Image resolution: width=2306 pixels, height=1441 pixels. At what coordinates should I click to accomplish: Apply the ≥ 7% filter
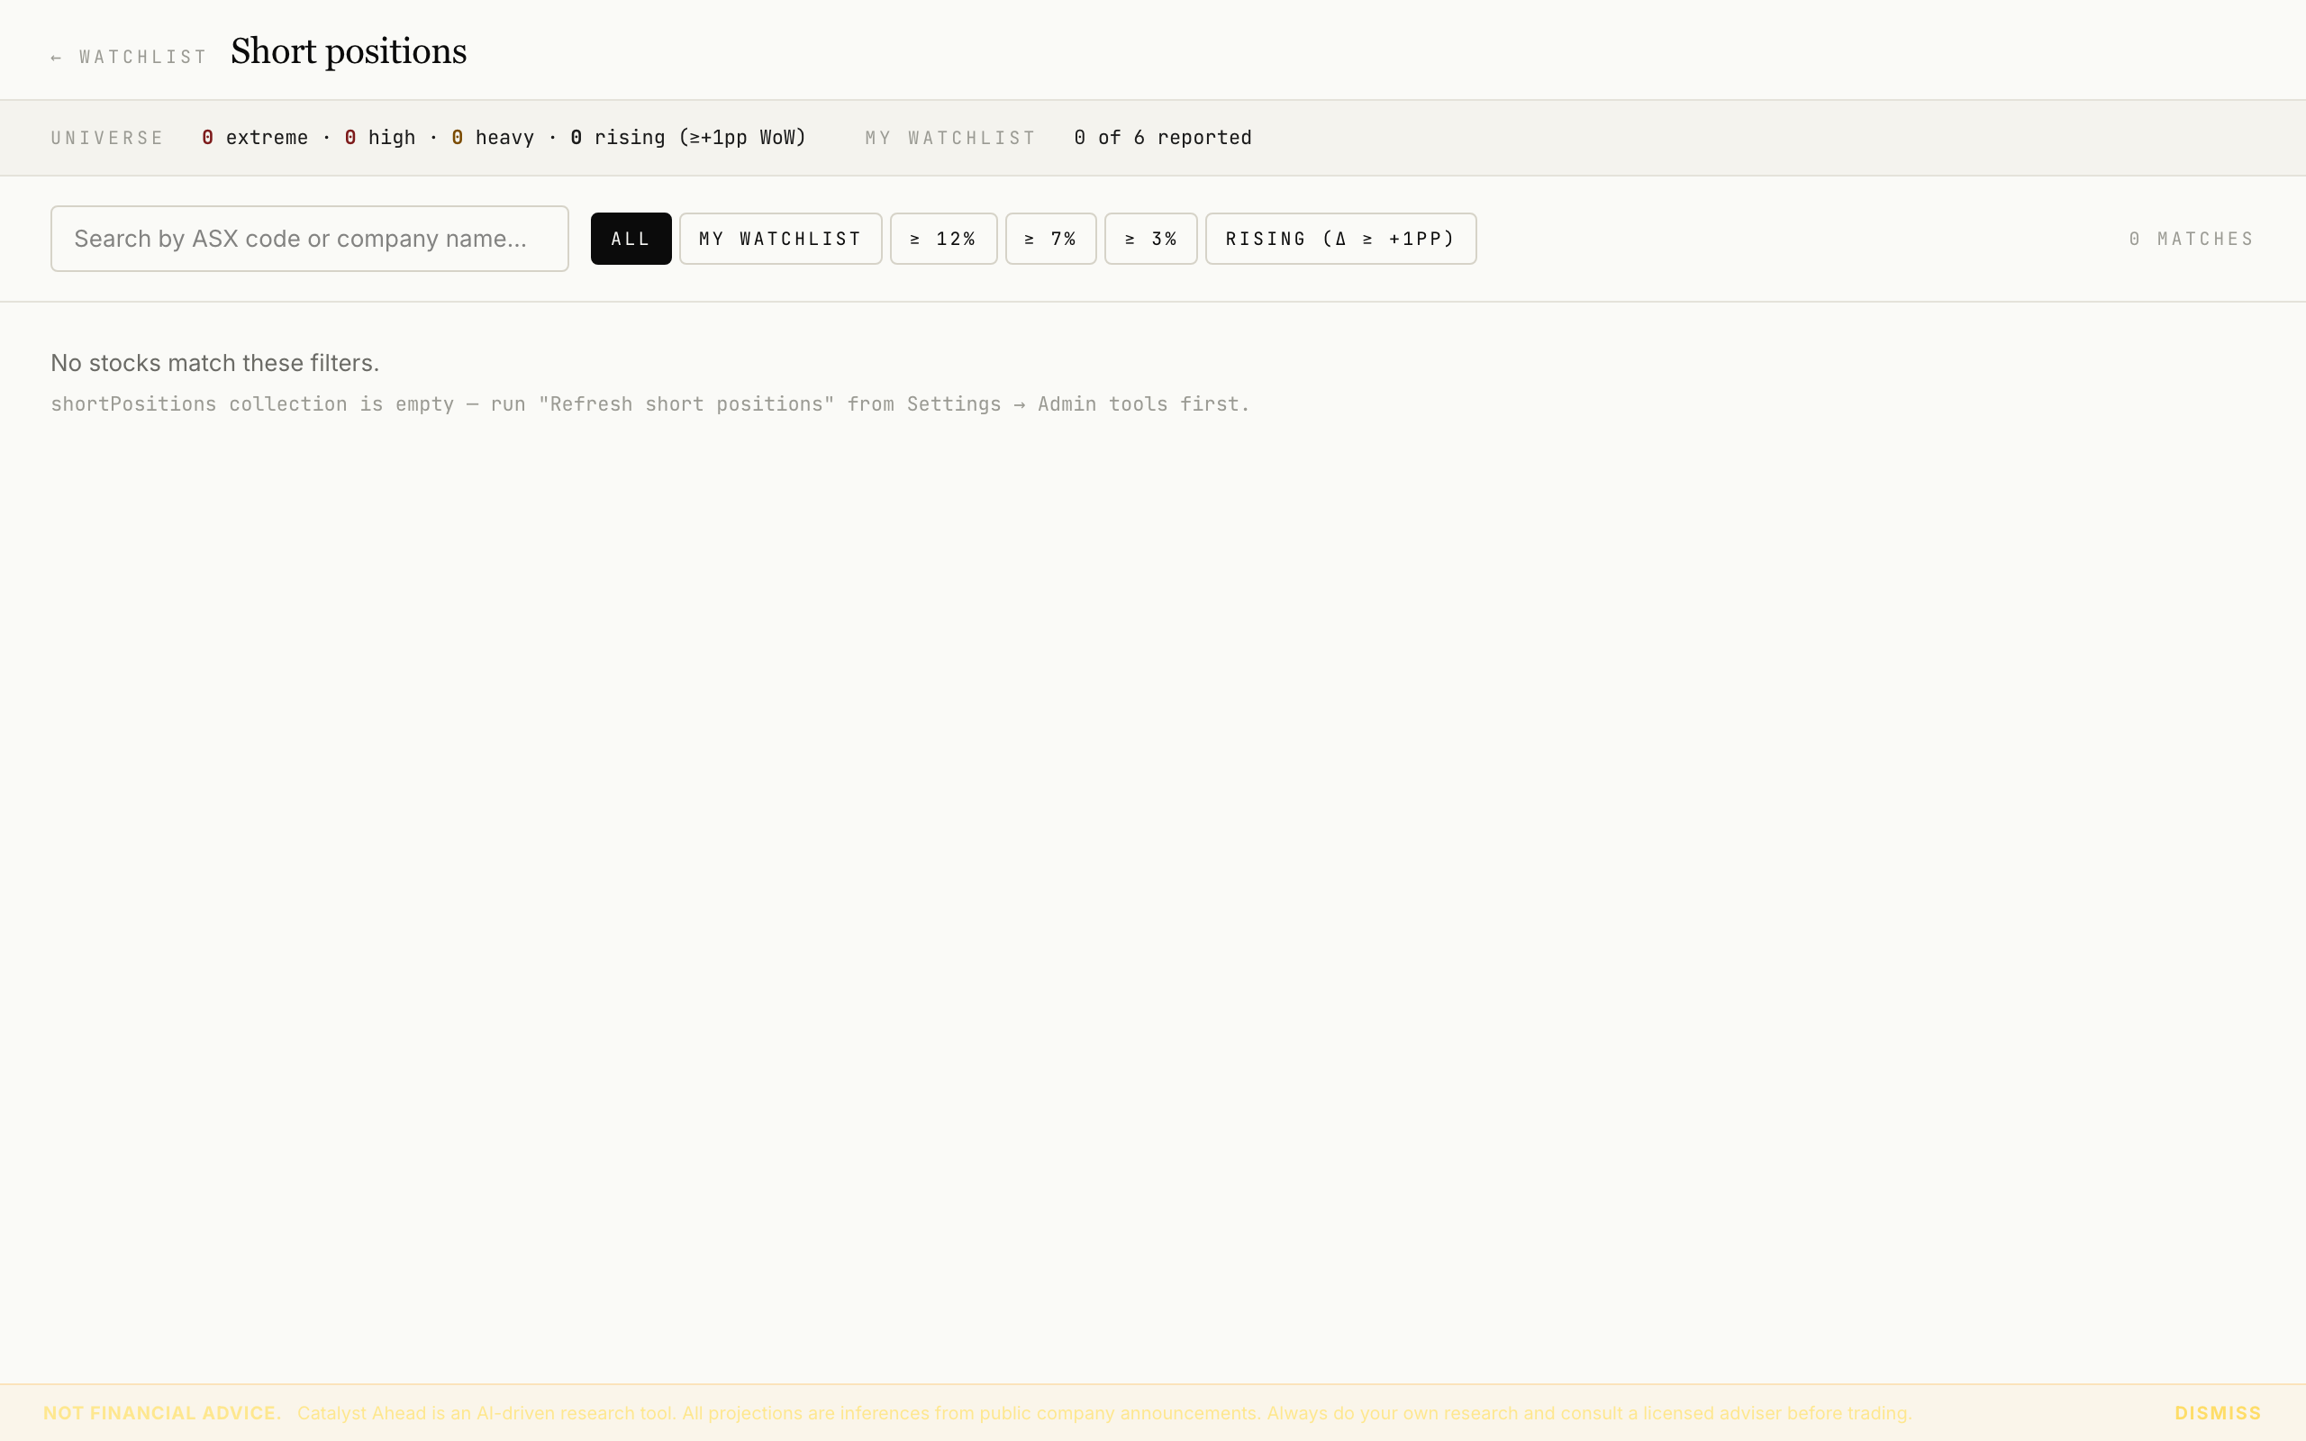[1051, 239]
